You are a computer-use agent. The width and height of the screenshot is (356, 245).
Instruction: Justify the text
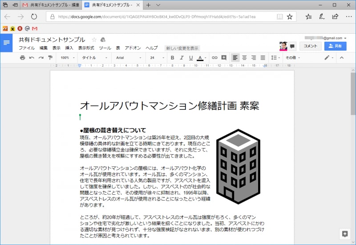click(263, 58)
